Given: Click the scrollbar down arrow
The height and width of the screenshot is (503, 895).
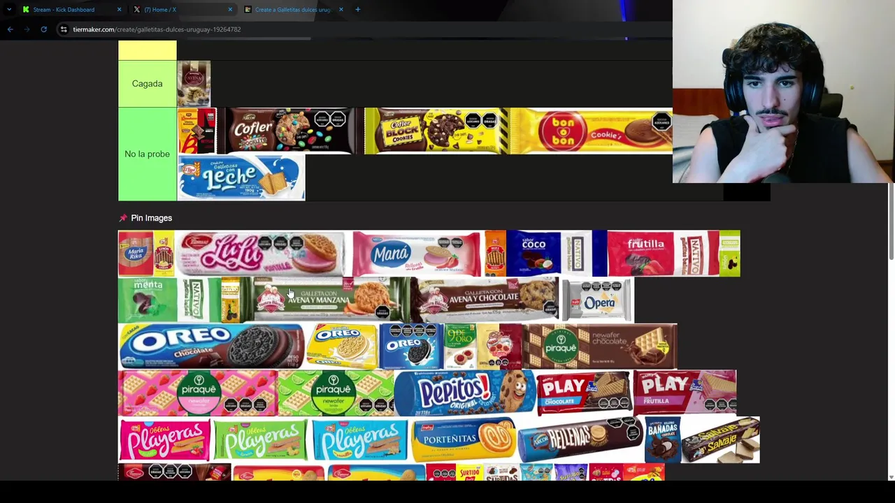Looking at the screenshot, I should [x=891, y=477].
